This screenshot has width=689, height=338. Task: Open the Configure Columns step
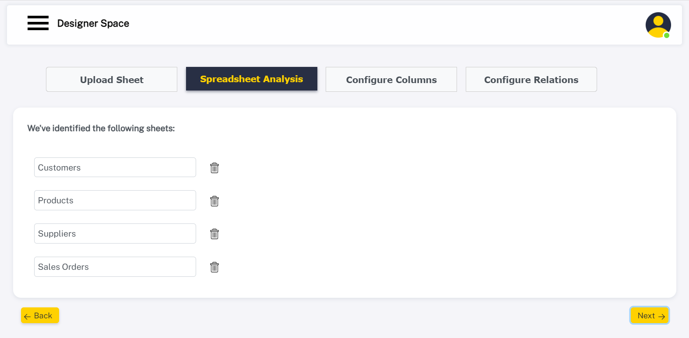pyautogui.click(x=391, y=80)
